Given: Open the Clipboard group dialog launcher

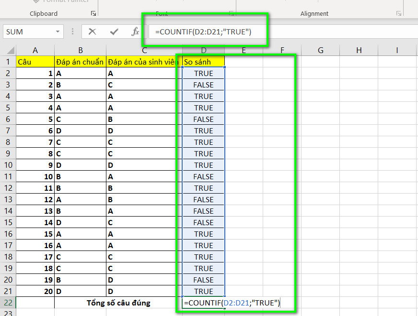Looking at the screenshot, I should 94,14.
